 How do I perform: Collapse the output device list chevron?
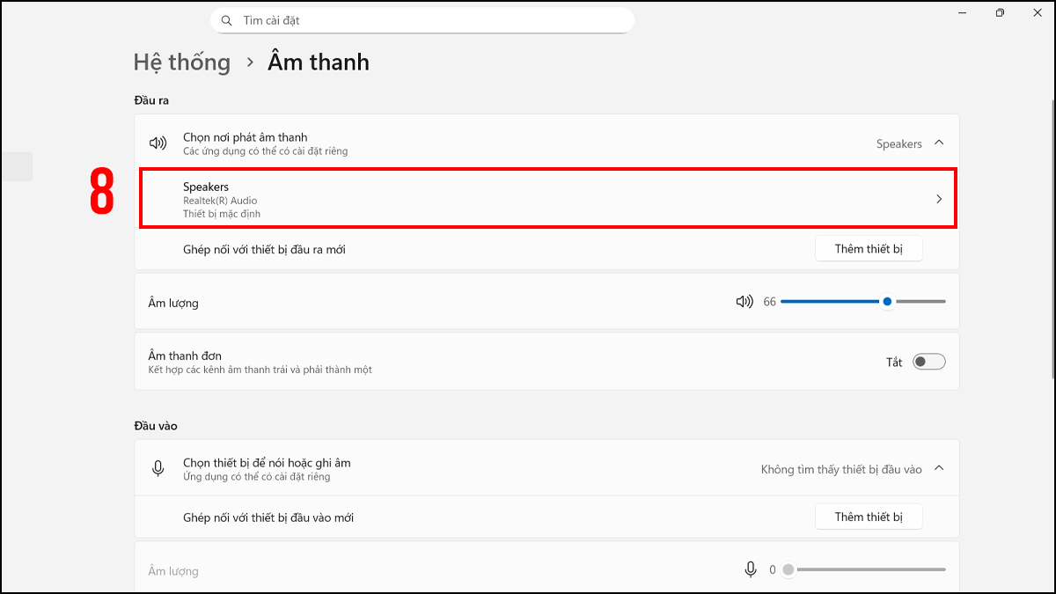939,143
